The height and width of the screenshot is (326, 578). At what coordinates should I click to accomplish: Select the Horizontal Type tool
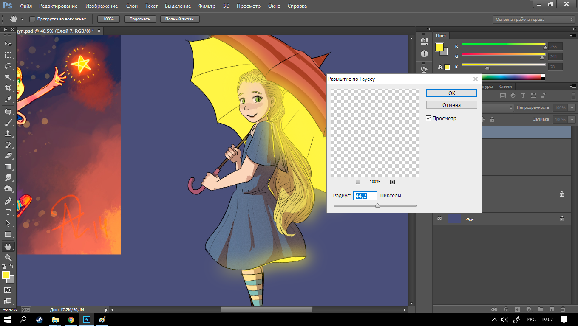click(8, 212)
